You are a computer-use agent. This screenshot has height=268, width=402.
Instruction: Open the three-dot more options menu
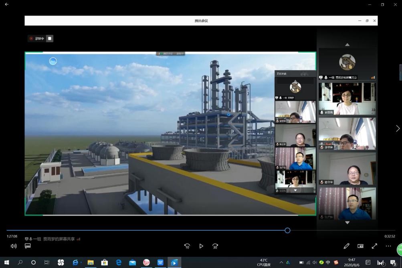point(388,246)
